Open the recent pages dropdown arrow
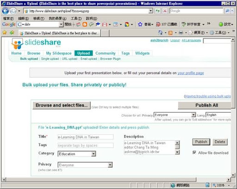Image resolution: width=237 pixels, height=189 pixels. 19,11
